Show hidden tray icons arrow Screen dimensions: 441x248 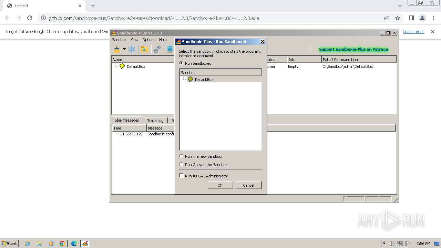[384, 243]
